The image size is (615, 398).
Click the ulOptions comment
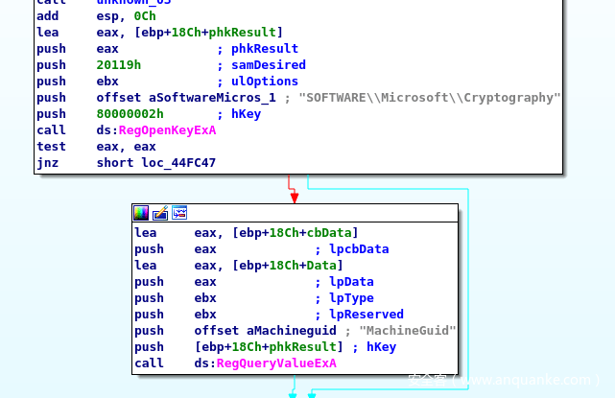tap(265, 82)
